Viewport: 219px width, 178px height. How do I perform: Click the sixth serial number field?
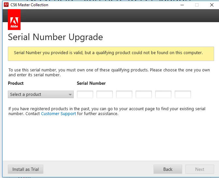click(x=183, y=95)
